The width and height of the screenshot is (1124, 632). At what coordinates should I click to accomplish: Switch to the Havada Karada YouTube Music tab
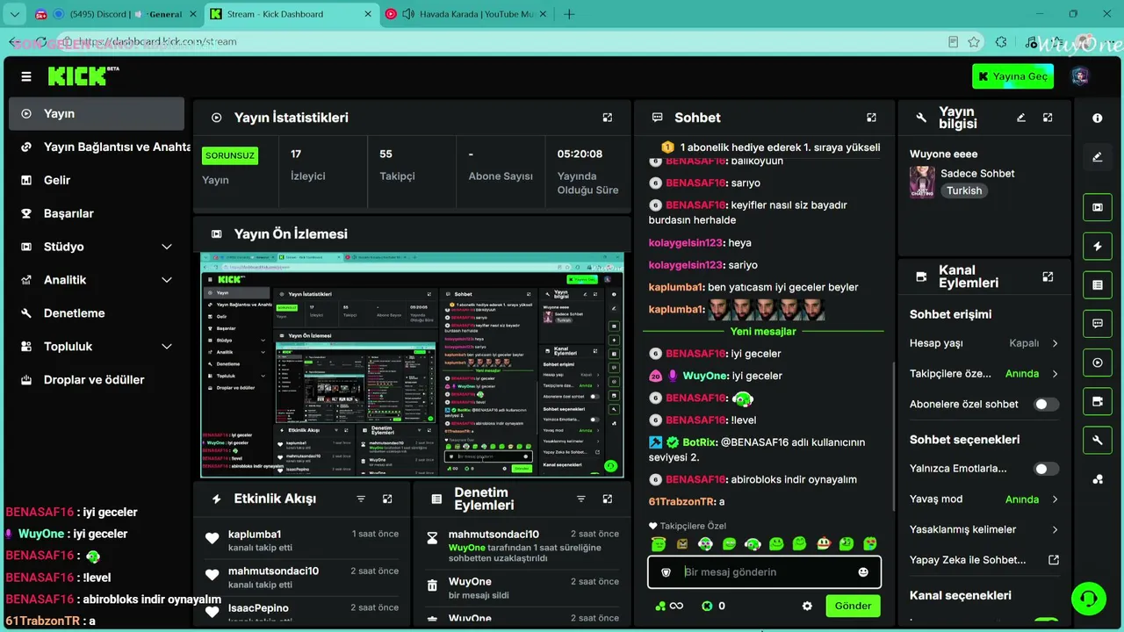pos(467,14)
